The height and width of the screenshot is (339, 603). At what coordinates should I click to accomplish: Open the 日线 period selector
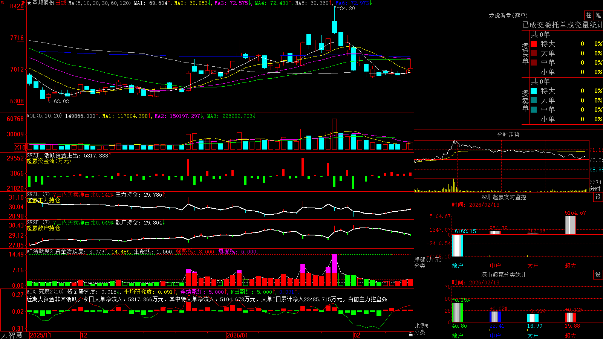click(x=61, y=3)
